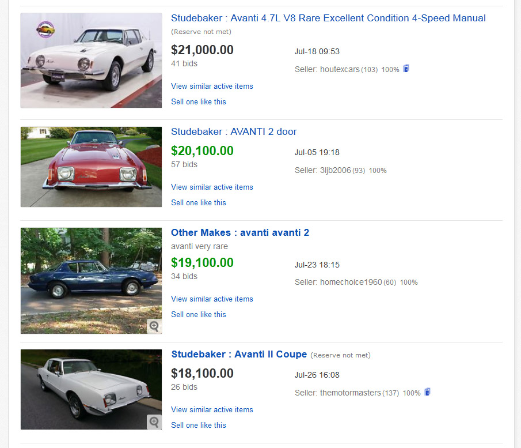View similar active items for $21,000.00 listing
Image resolution: width=521 pixels, height=448 pixels.
(x=212, y=86)
